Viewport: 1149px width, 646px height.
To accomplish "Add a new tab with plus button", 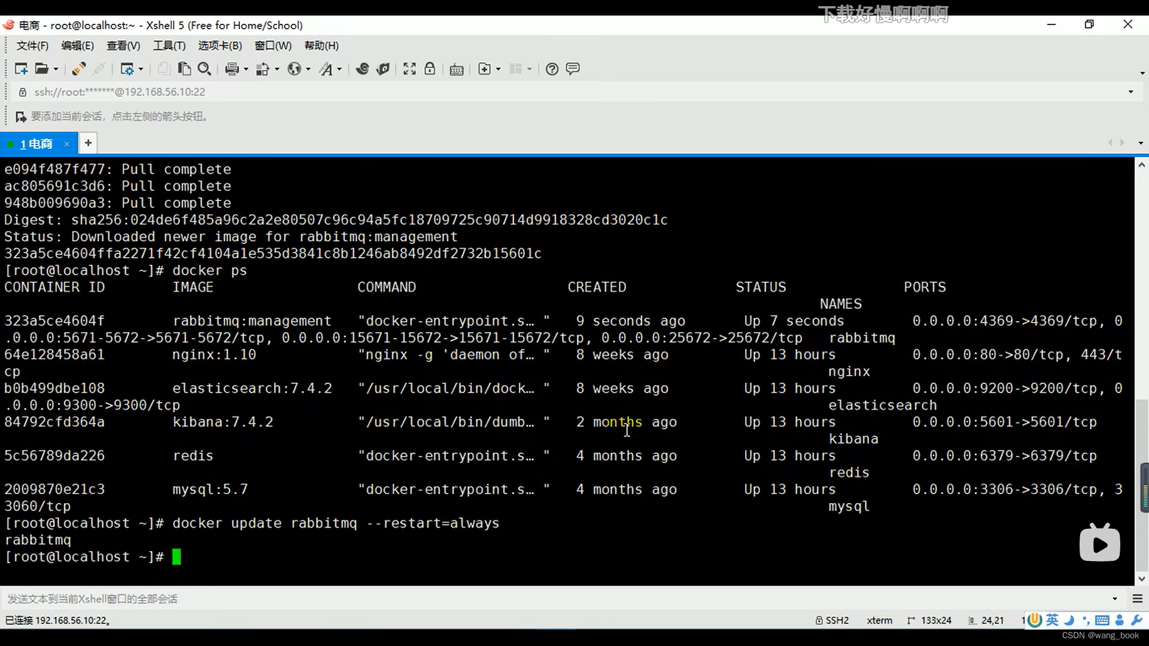I will point(88,143).
